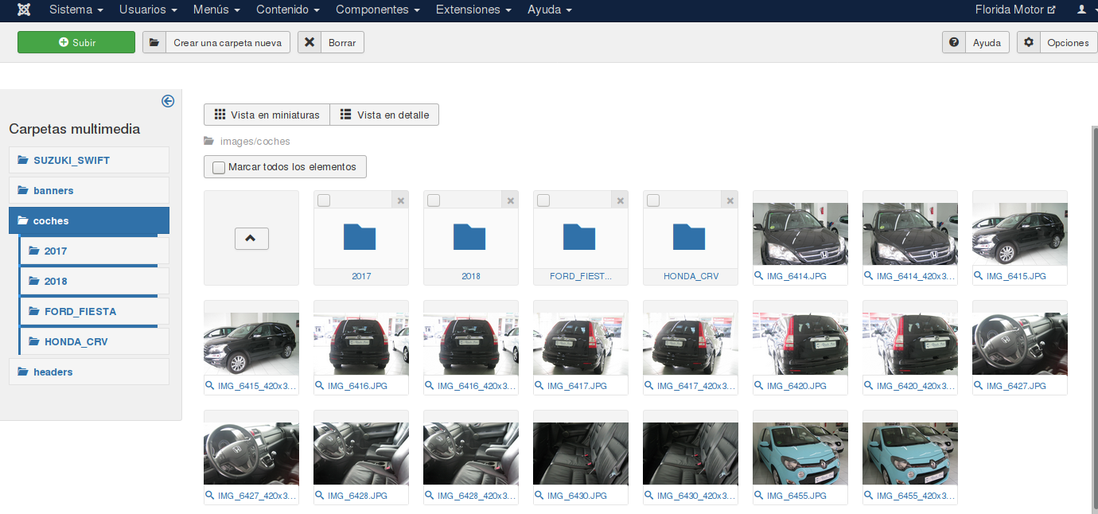1098x514 pixels.
Task: Open the HONDA_CRV folder icon in grid
Action: click(x=689, y=237)
